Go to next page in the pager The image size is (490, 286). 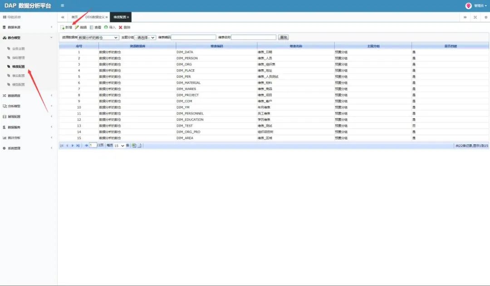click(73, 146)
